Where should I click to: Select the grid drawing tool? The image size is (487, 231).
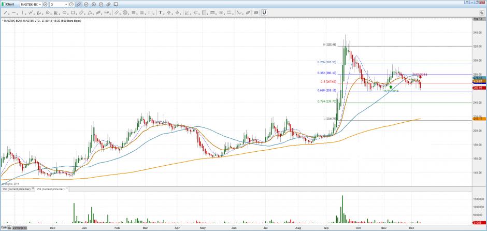(x=204, y=13)
